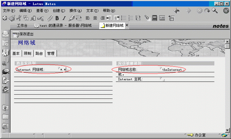
Task: Toggle italic text formatting
Action: (64, 18)
